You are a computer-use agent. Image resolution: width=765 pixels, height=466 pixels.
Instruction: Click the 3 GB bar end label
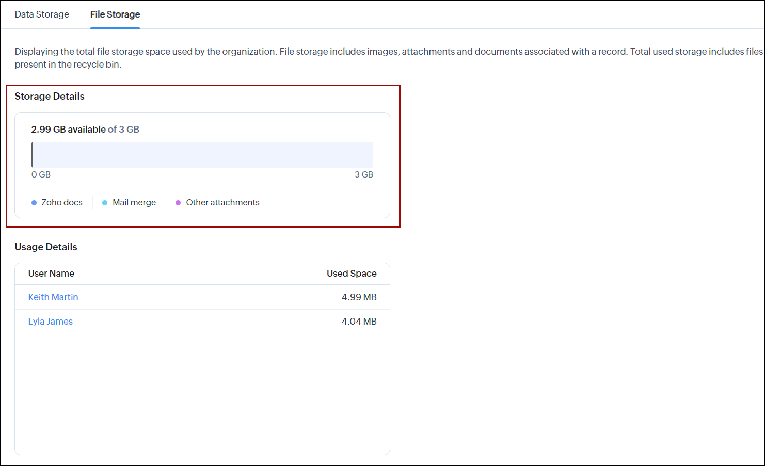point(363,175)
